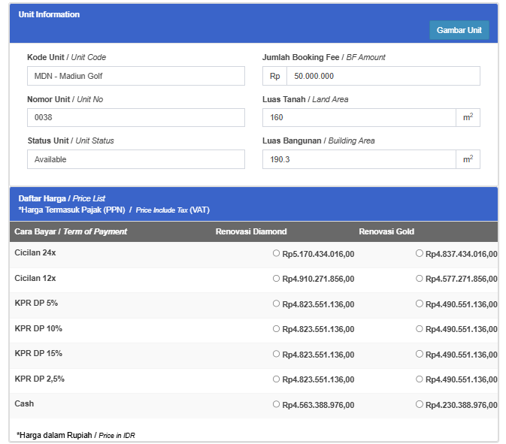Screen dimensions: 506x444
Task: Click the Unit Information panel title
Action: click(x=49, y=14)
